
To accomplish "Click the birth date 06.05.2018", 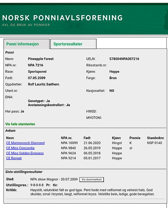I will pos(92,153).
